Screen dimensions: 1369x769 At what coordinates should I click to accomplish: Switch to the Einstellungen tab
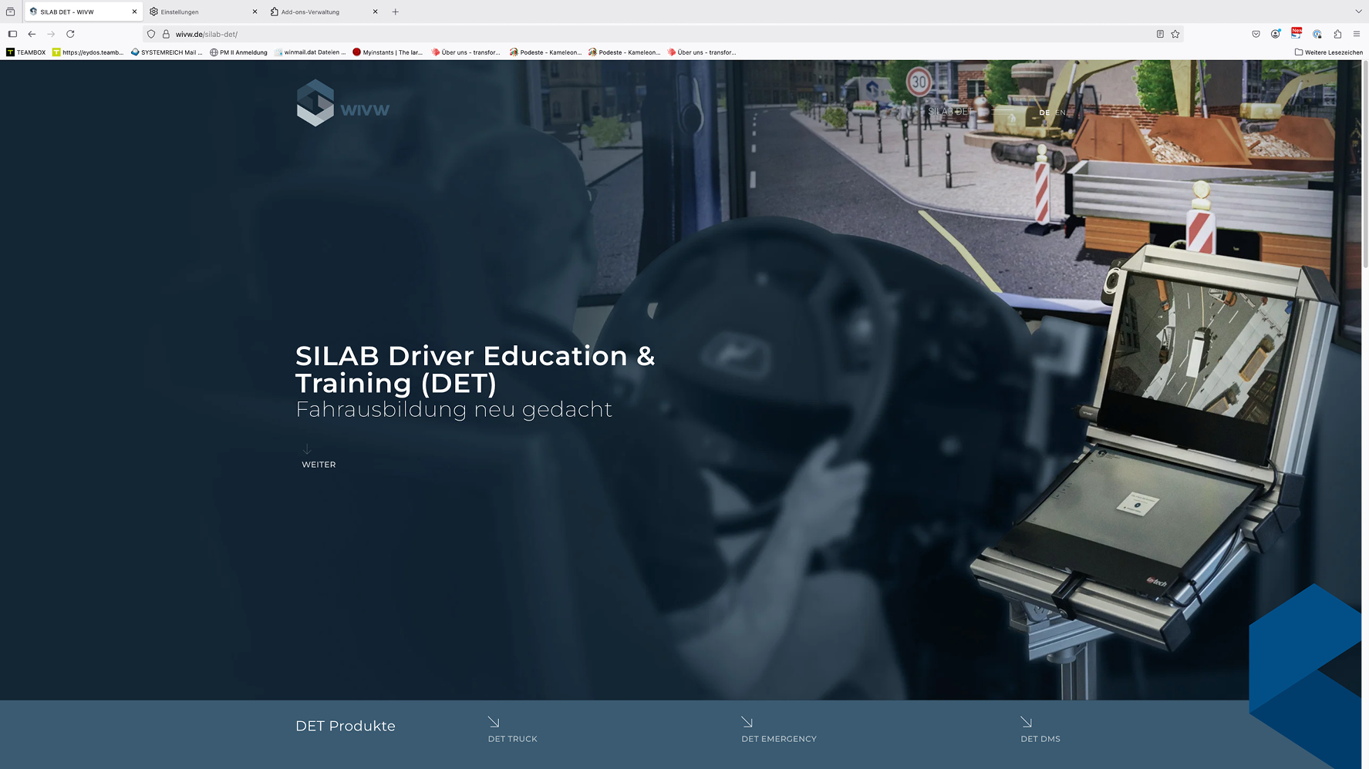click(204, 12)
